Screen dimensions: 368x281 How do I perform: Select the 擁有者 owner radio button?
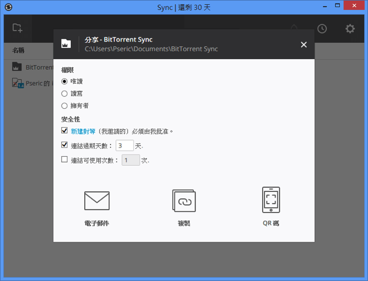pyautogui.click(x=64, y=106)
